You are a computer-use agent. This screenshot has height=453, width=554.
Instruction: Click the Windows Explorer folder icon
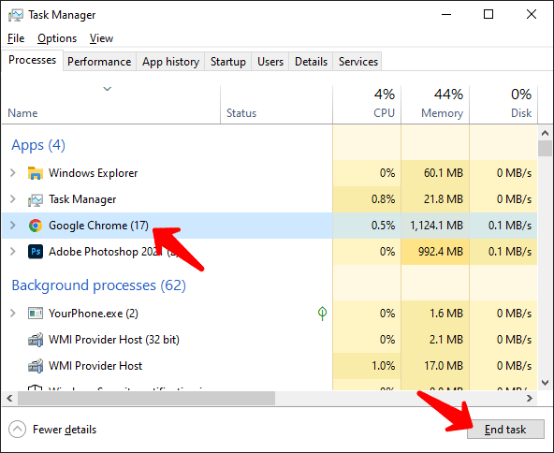coord(36,173)
